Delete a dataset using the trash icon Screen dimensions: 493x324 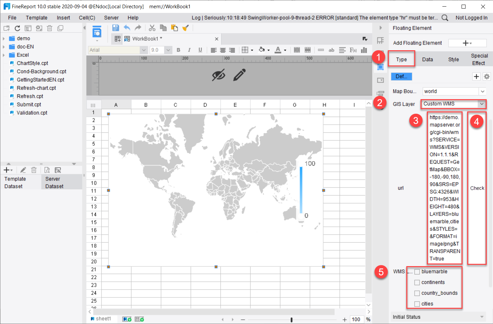point(34,170)
